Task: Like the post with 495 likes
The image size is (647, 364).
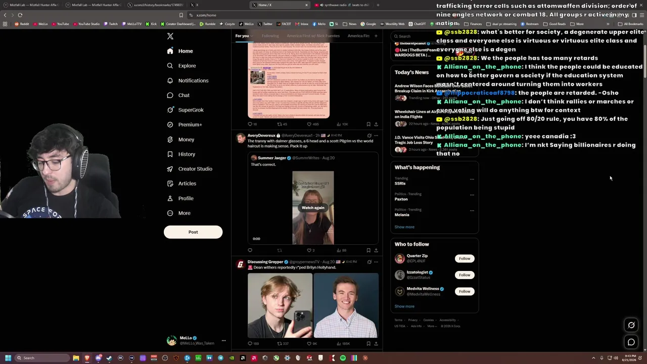Action: pyautogui.click(x=313, y=124)
